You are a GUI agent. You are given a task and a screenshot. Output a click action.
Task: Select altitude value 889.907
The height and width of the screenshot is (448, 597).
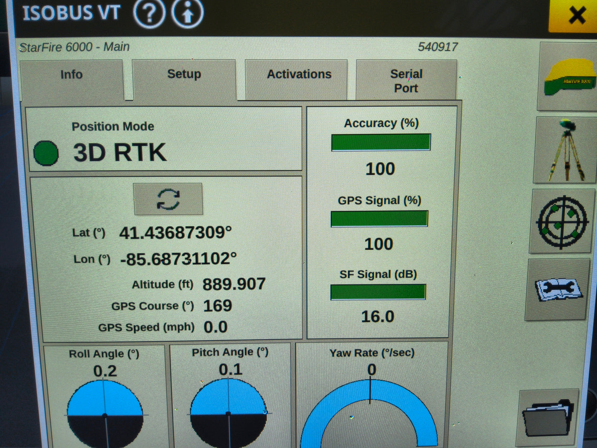pos(234,284)
